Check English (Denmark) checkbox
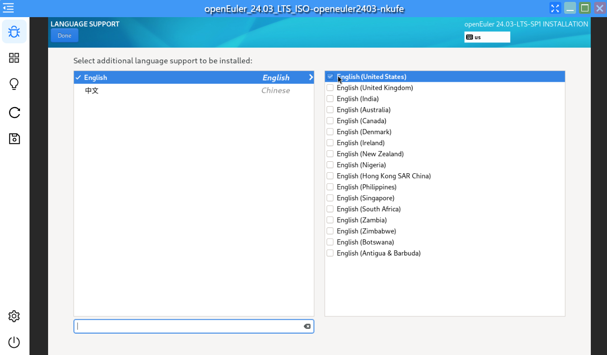The height and width of the screenshot is (355, 607). pyautogui.click(x=330, y=132)
